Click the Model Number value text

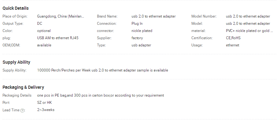click(248, 16)
